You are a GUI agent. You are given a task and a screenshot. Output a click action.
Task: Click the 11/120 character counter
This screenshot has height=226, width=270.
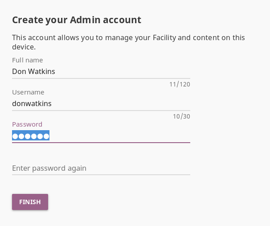point(180,84)
